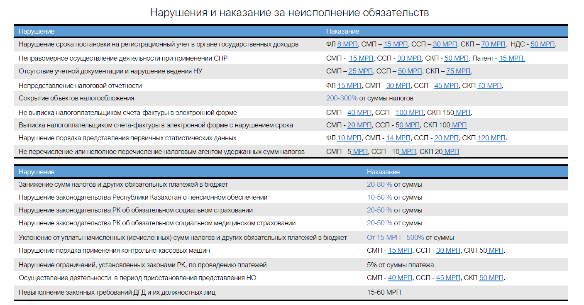The image size is (584, 305).
Task: Open the 50 МРП link next to НДС
Action: [542, 44]
